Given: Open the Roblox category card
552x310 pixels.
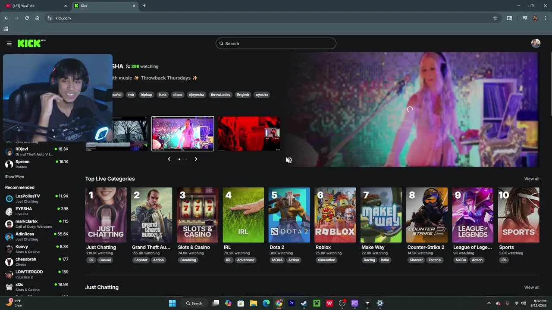Looking at the screenshot, I should pos(335,215).
